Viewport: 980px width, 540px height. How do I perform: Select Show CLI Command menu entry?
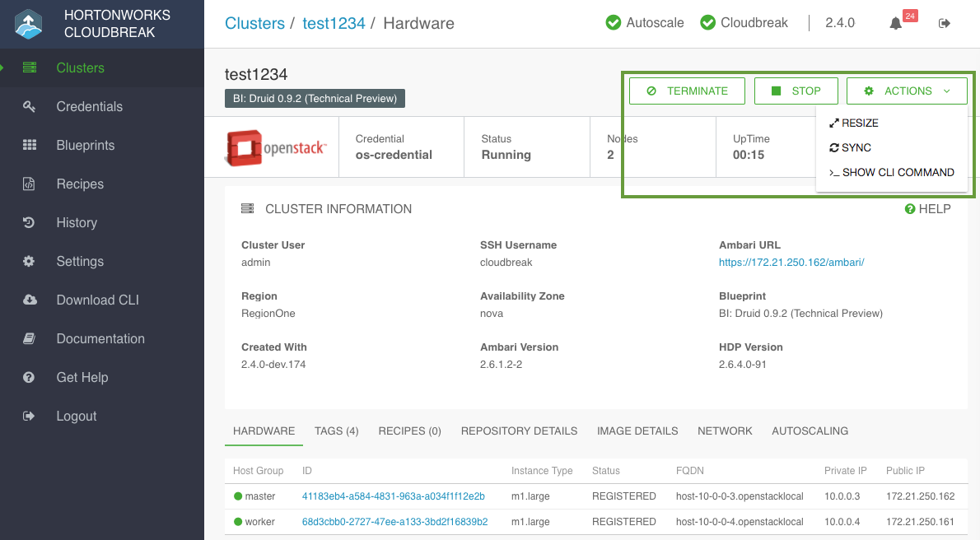coord(891,173)
